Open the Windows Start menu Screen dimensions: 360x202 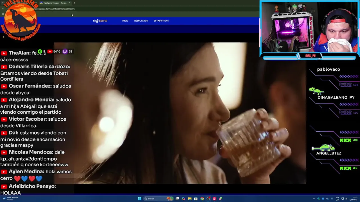pyautogui.click(x=139, y=199)
